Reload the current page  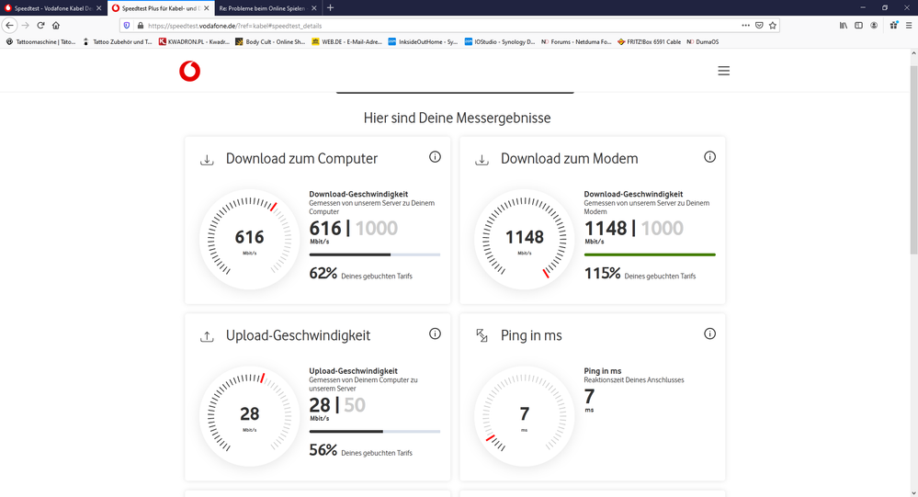pyautogui.click(x=40, y=26)
